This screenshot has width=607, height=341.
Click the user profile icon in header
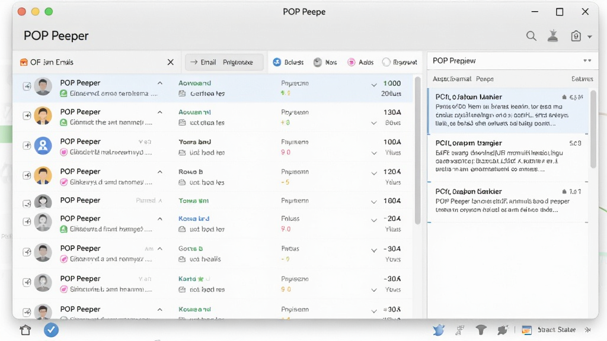tap(553, 36)
